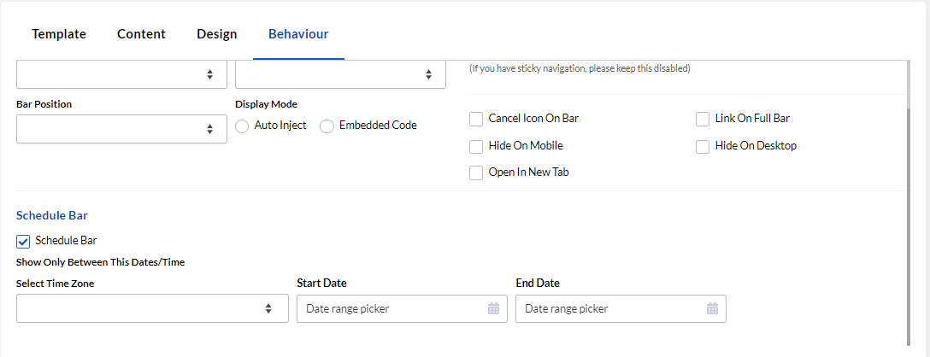The image size is (930, 357).
Task: Choose the Embedded Code display mode
Action: [327, 126]
